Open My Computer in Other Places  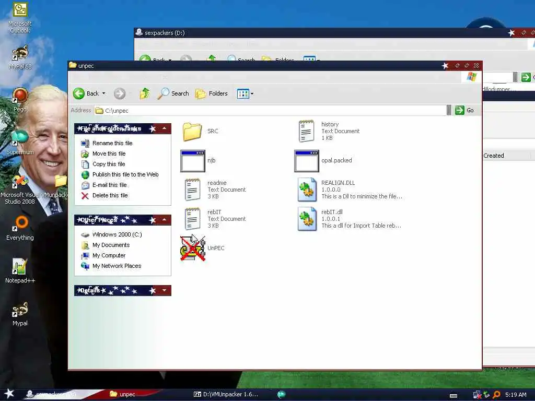pos(109,255)
